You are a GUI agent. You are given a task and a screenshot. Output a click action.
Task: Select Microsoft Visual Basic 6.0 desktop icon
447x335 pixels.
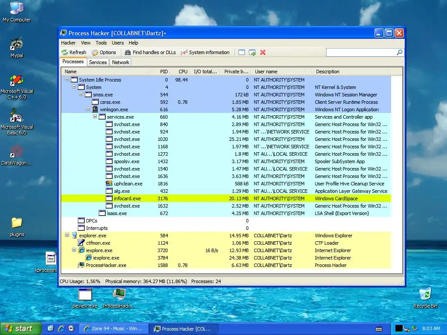pyautogui.click(x=17, y=122)
